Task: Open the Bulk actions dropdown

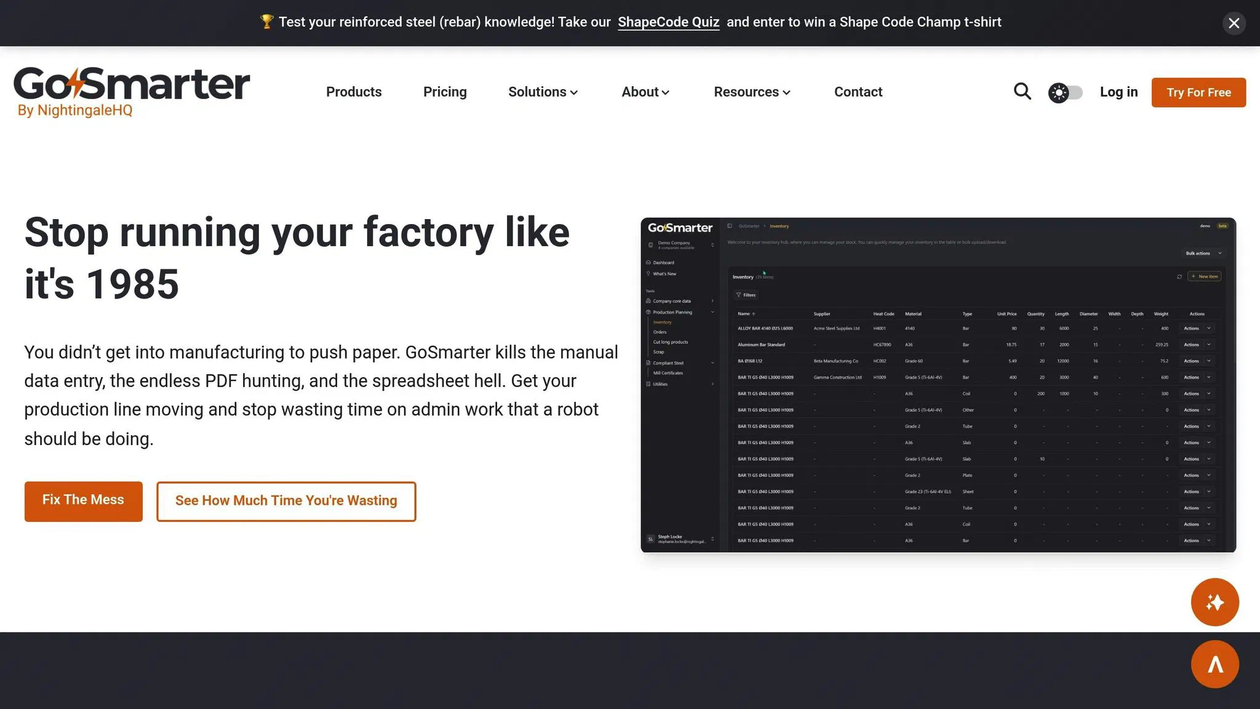Action: [1203, 253]
